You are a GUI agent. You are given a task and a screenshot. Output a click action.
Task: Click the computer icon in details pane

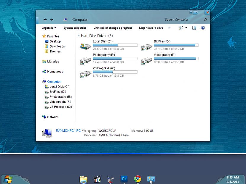click(47, 133)
